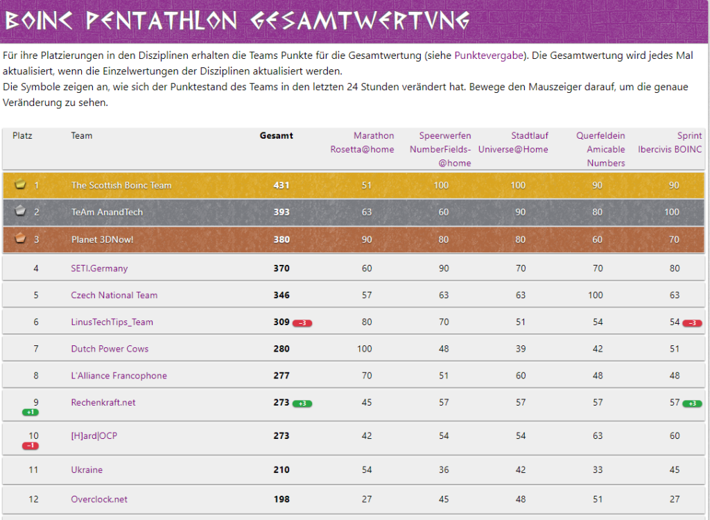Click the total score 393
Viewport: 710px width, 520px height.
[x=282, y=212]
